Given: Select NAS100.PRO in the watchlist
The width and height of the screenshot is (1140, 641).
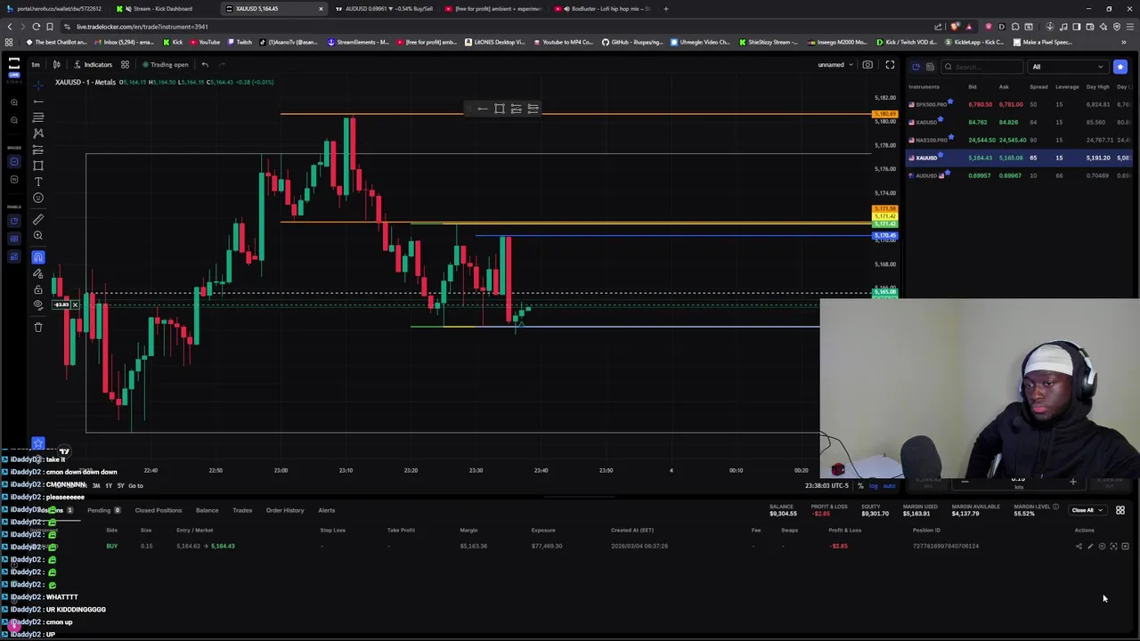Looking at the screenshot, I should (1019, 140).
